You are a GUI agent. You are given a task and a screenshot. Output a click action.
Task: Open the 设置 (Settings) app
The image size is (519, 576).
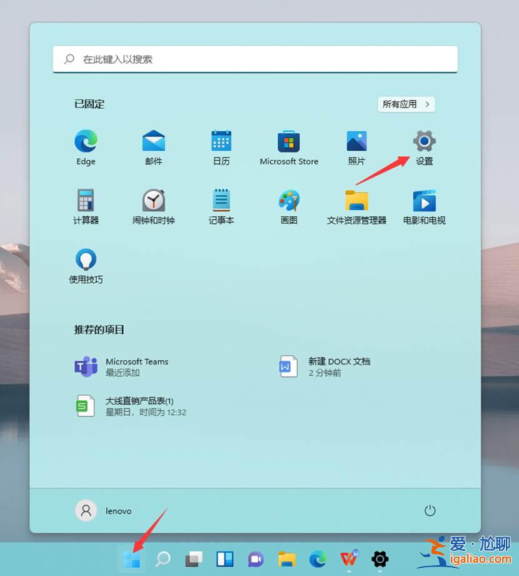424,141
